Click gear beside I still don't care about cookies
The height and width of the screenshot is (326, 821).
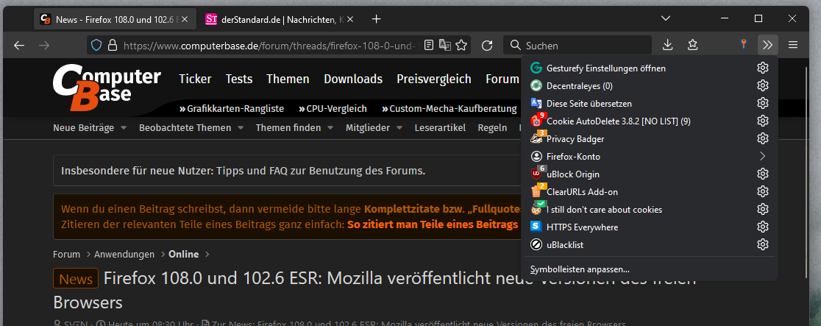763,209
